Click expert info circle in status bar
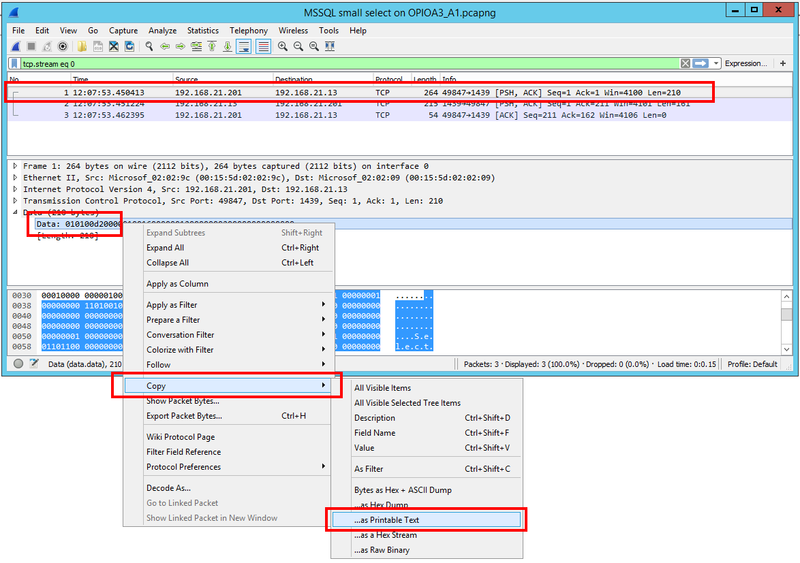800x563 pixels. (18, 364)
